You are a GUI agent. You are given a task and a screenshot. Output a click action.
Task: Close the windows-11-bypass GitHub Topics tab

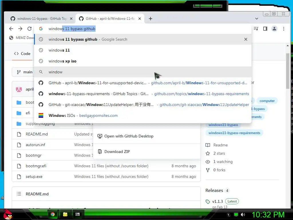click(x=71, y=19)
